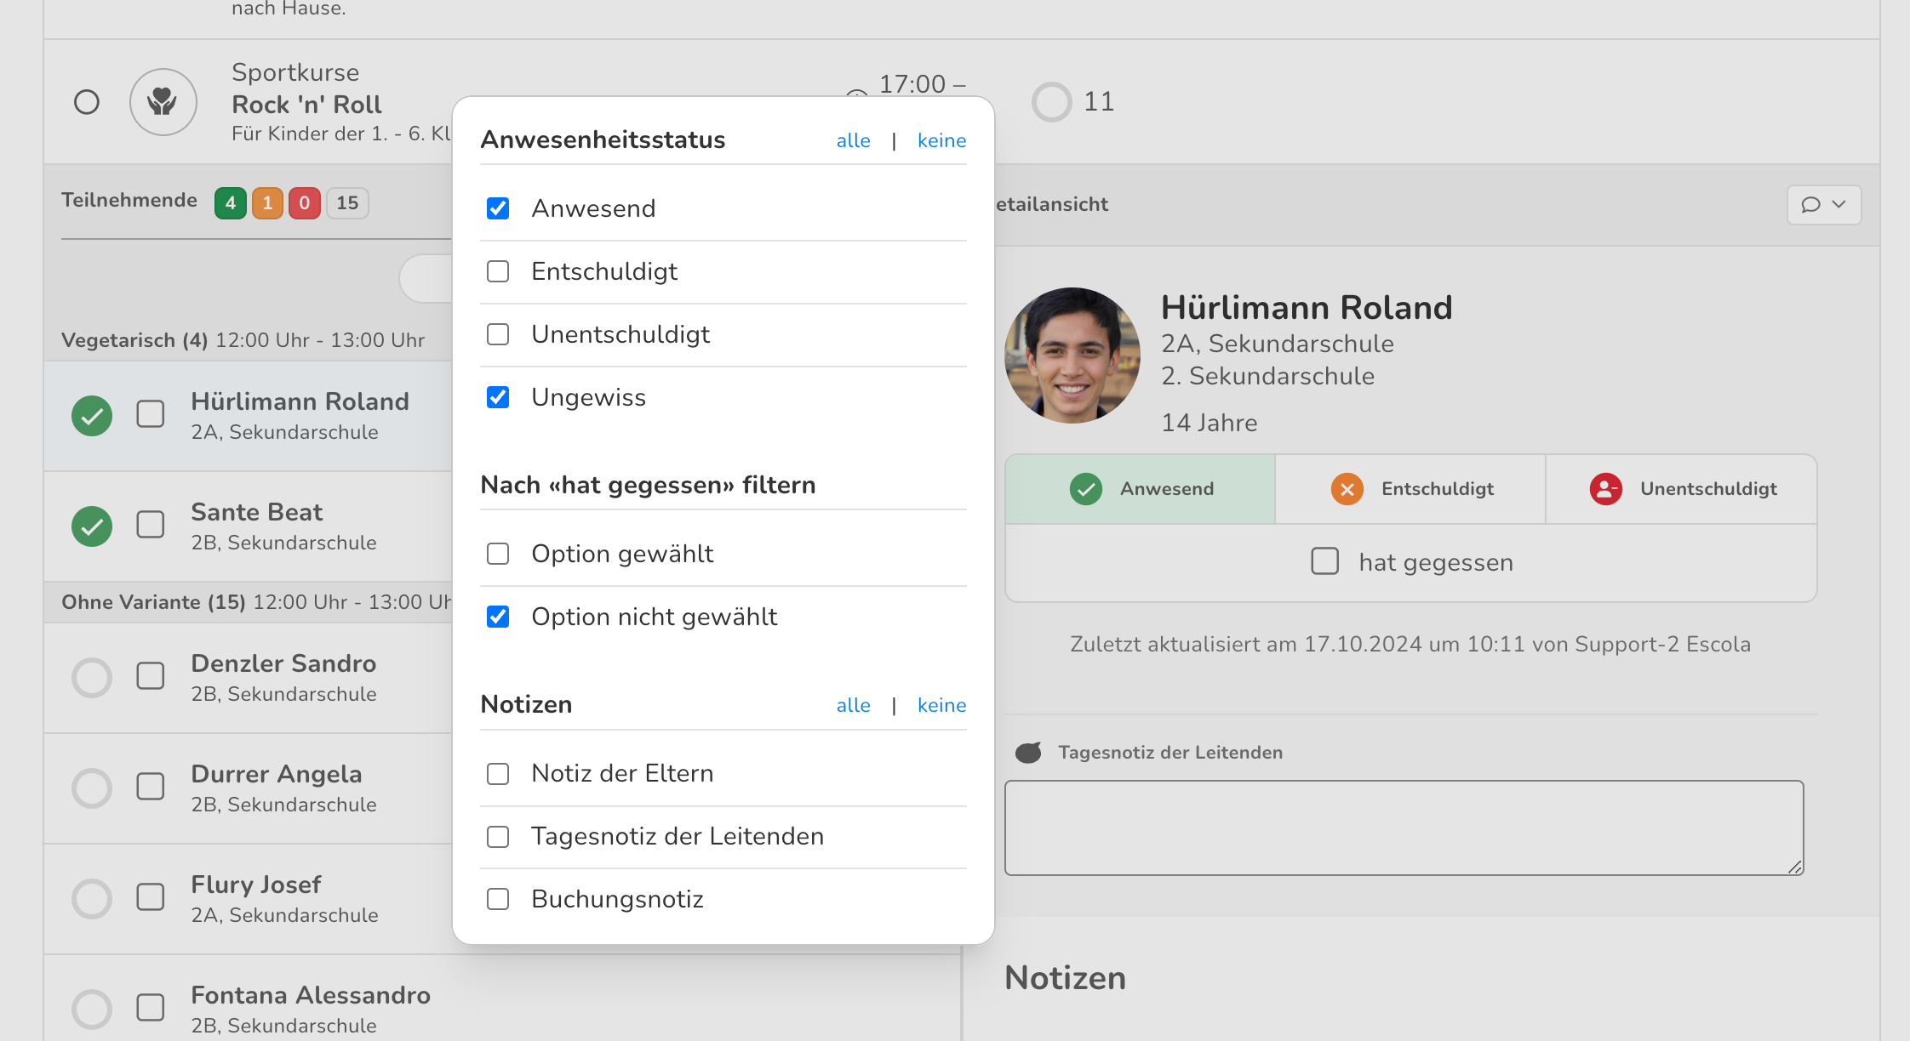
Task: Enable the Entschuldigt filter checkbox
Action: tap(498, 271)
